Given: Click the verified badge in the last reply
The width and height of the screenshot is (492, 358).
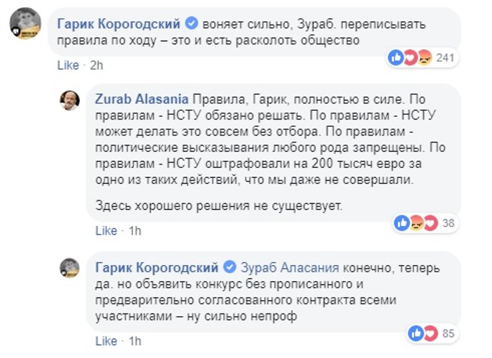Looking at the screenshot, I should click(x=229, y=268).
